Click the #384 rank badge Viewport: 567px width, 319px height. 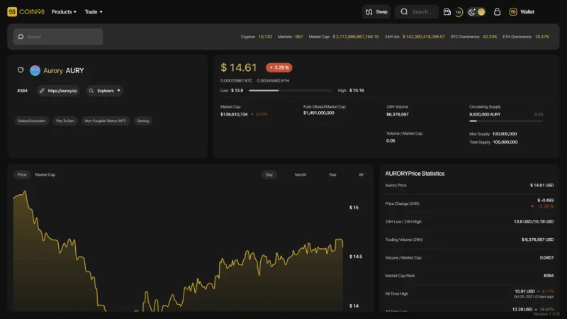pos(23,91)
